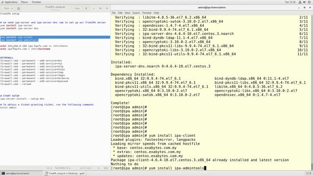The width and height of the screenshot is (313, 176).
Task: Click 'ipa-server-install --setup-dns' line
Action: pyautogui.click(x=22, y=99)
